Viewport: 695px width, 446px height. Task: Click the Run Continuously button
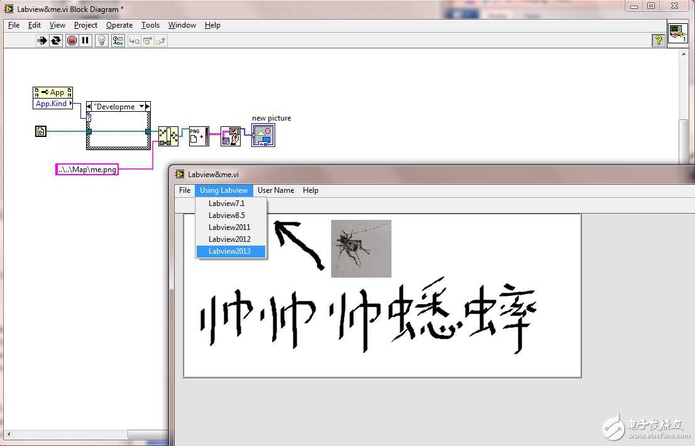pyautogui.click(x=56, y=41)
